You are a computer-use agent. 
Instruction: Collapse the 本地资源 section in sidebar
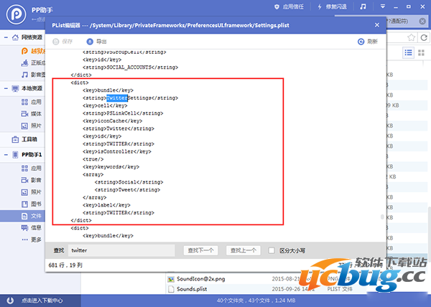point(6,88)
